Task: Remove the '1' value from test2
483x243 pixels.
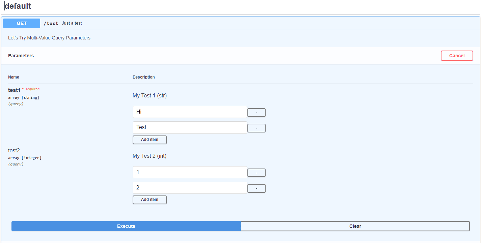Action: 257,172
